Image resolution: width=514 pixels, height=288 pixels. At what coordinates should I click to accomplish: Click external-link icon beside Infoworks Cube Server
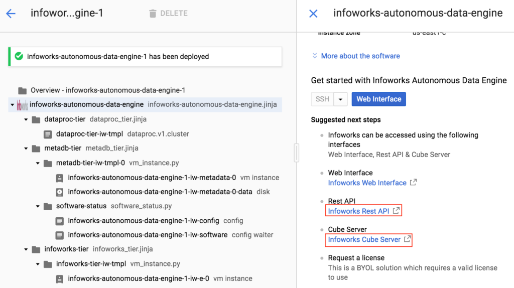pyautogui.click(x=407, y=239)
